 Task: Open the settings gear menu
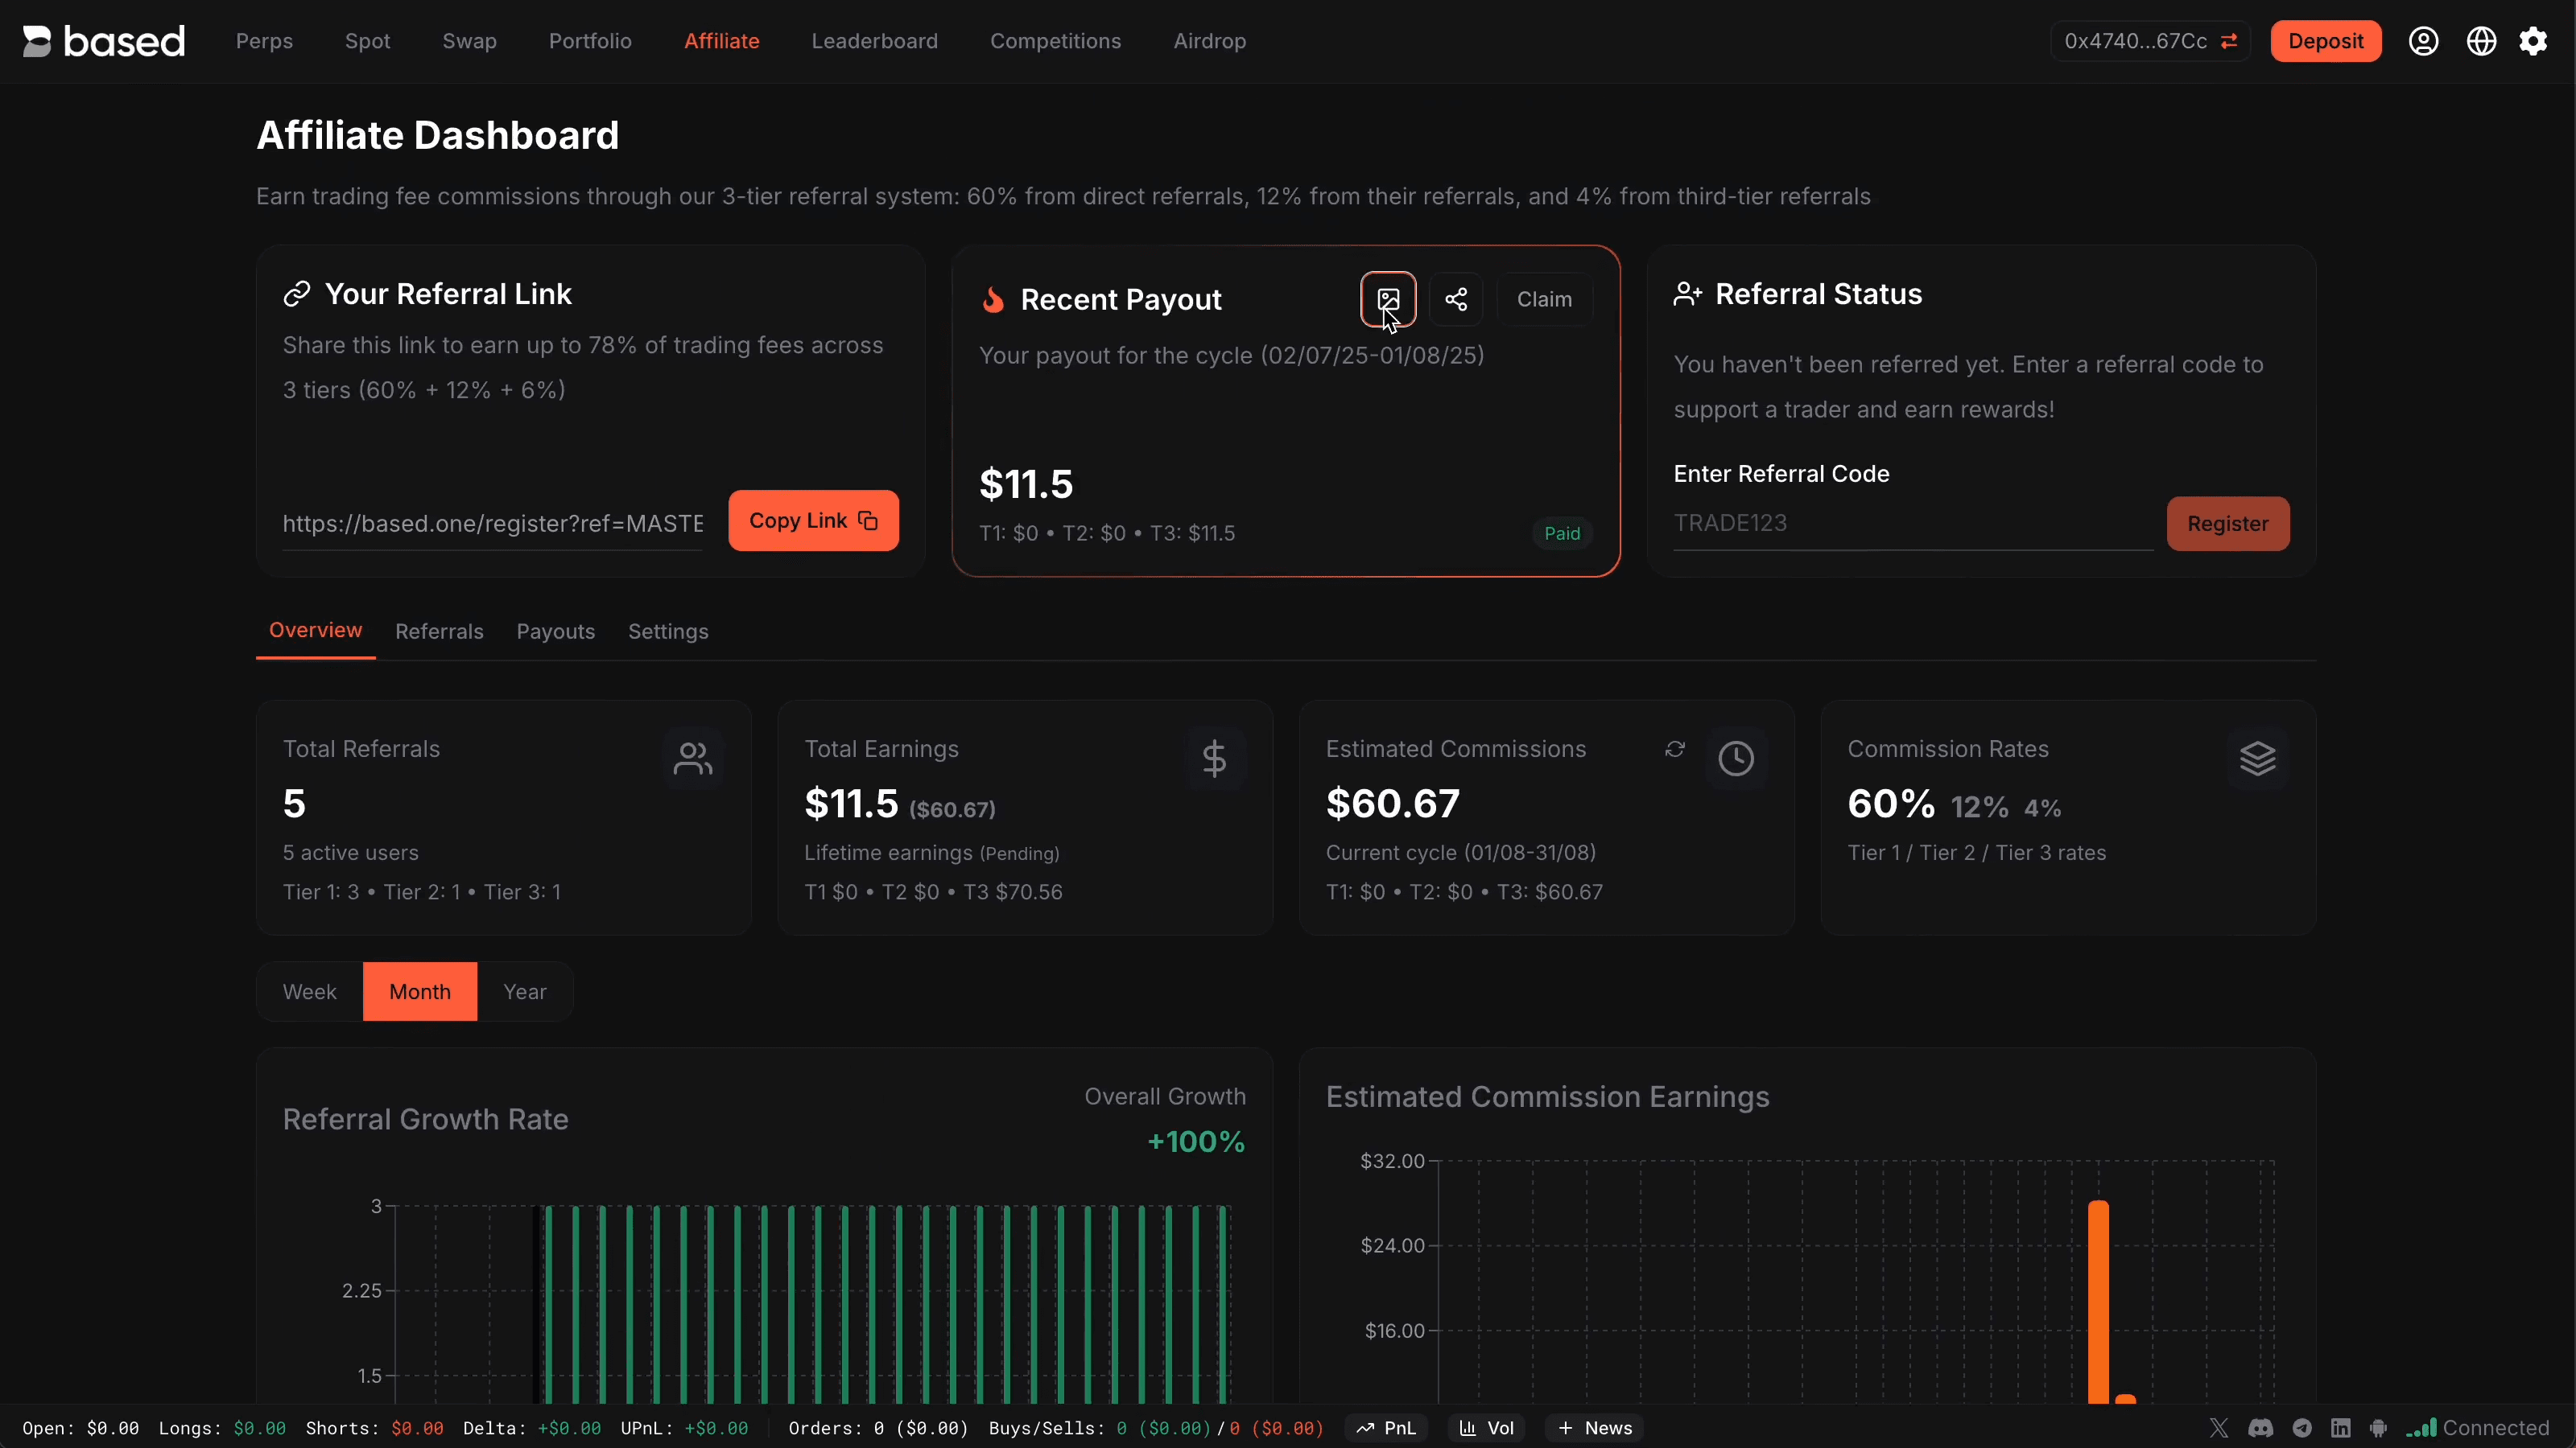tap(2535, 41)
